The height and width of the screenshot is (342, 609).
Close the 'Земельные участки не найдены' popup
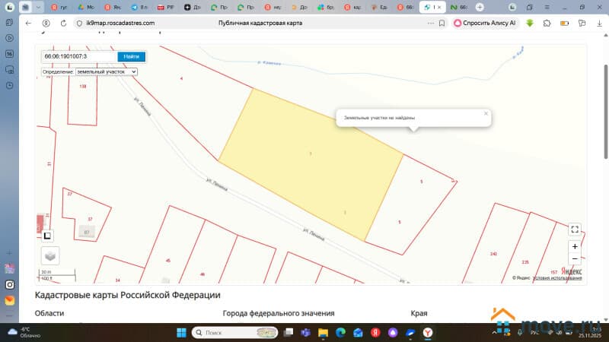pyautogui.click(x=486, y=113)
